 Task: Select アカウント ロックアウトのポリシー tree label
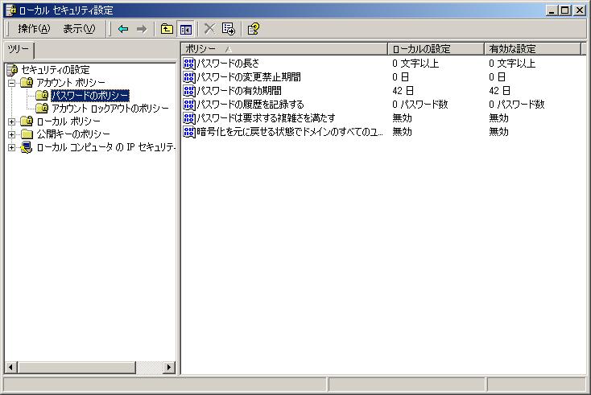coord(110,109)
